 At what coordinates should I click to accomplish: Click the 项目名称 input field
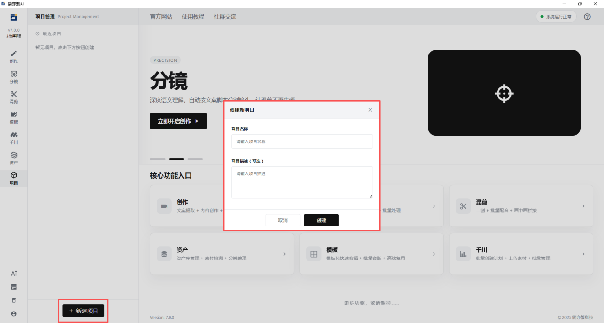click(302, 141)
